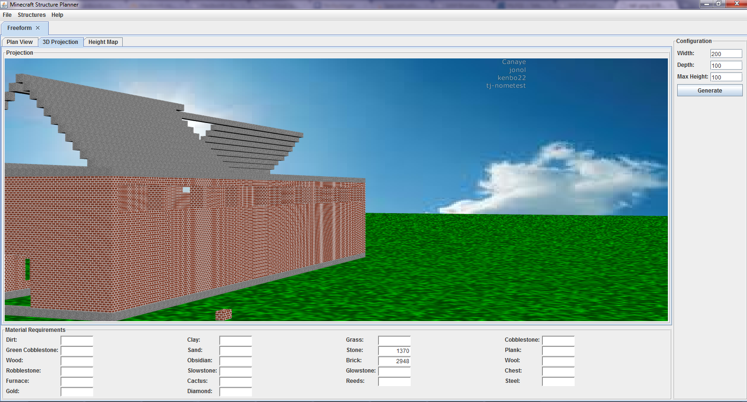Click the 'Canaye' name in the projection
This screenshot has height=402, width=747.
[x=514, y=62]
